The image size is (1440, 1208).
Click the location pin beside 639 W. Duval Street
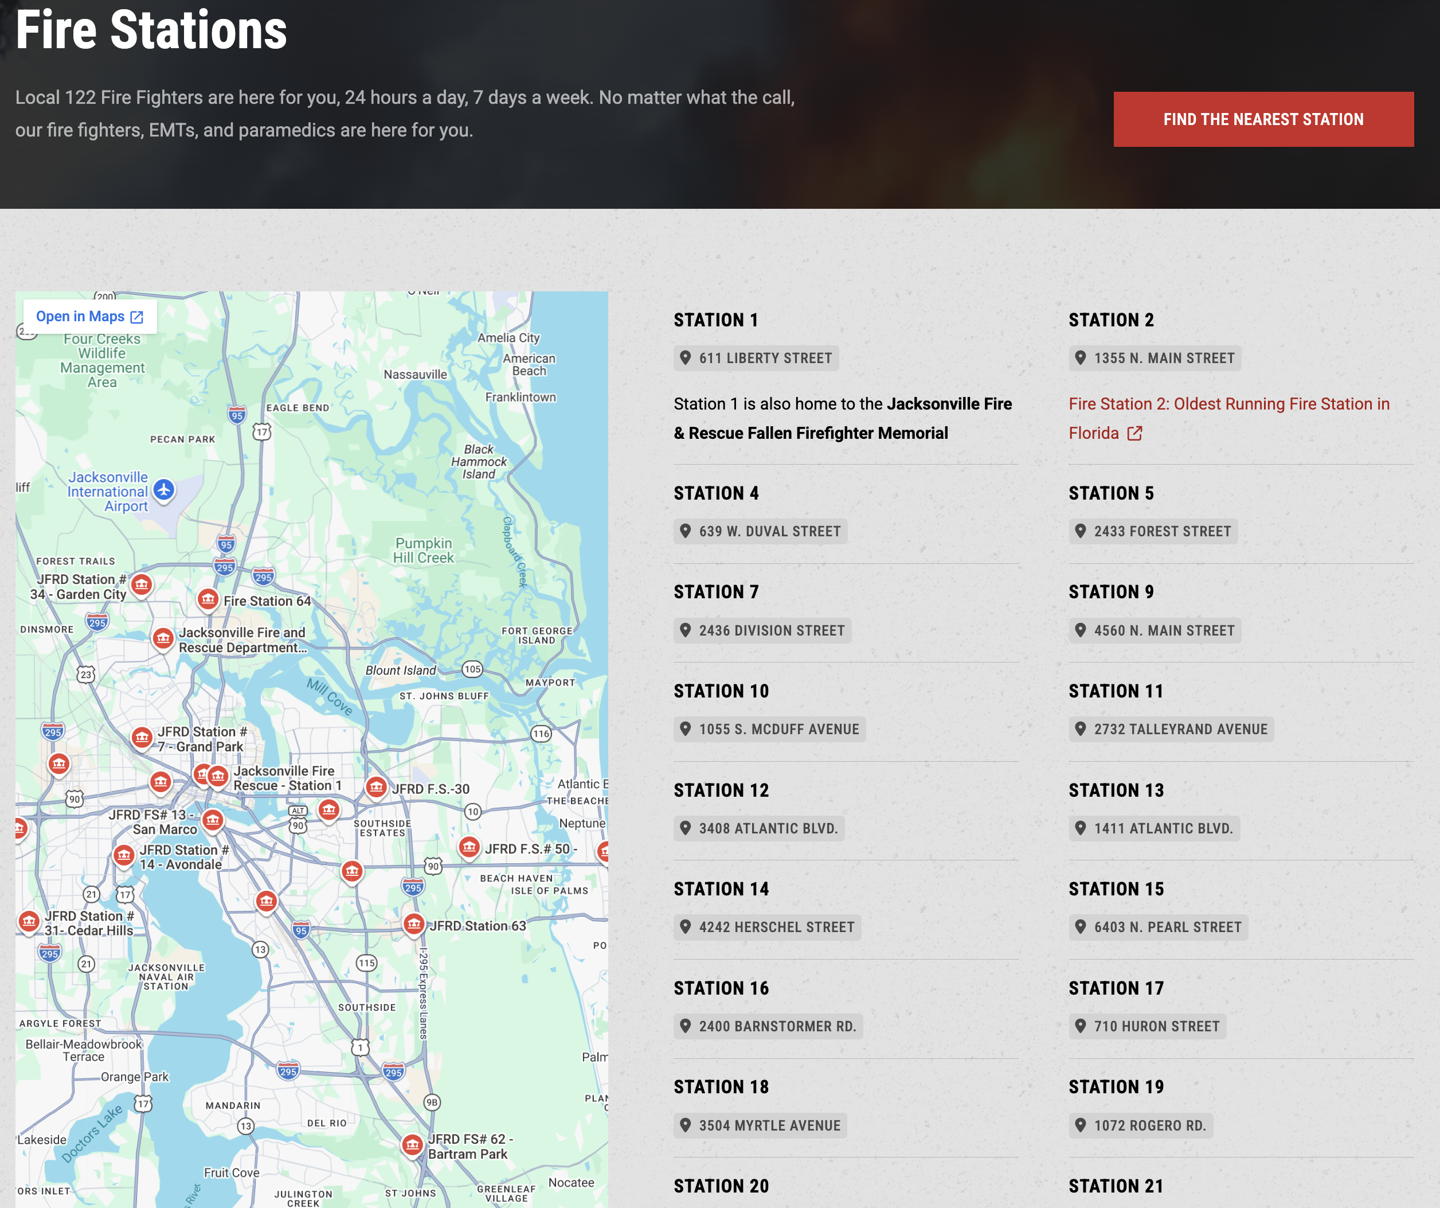685,531
